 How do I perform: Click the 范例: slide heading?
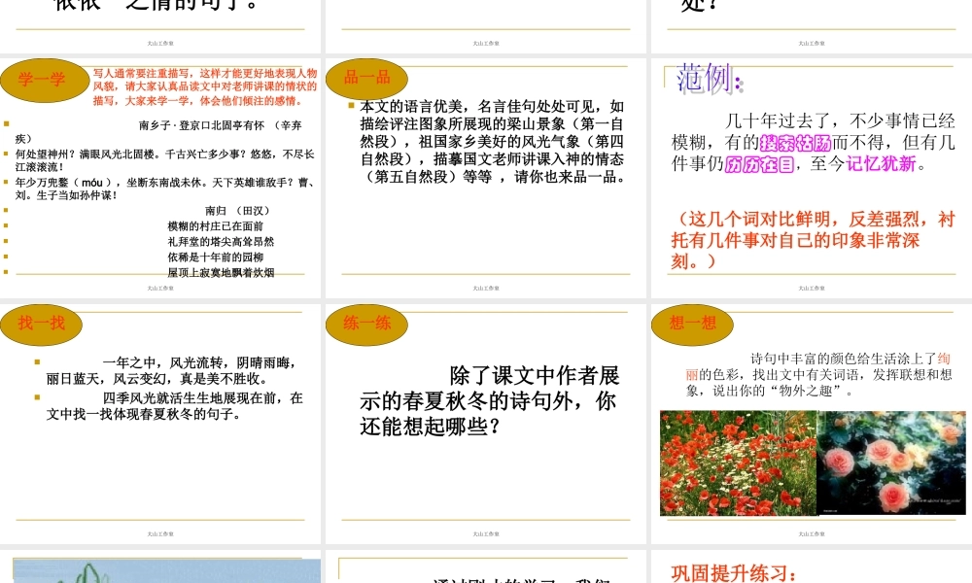[710, 80]
